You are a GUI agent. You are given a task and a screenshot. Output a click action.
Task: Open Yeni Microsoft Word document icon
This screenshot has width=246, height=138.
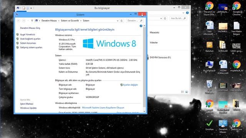209,28
